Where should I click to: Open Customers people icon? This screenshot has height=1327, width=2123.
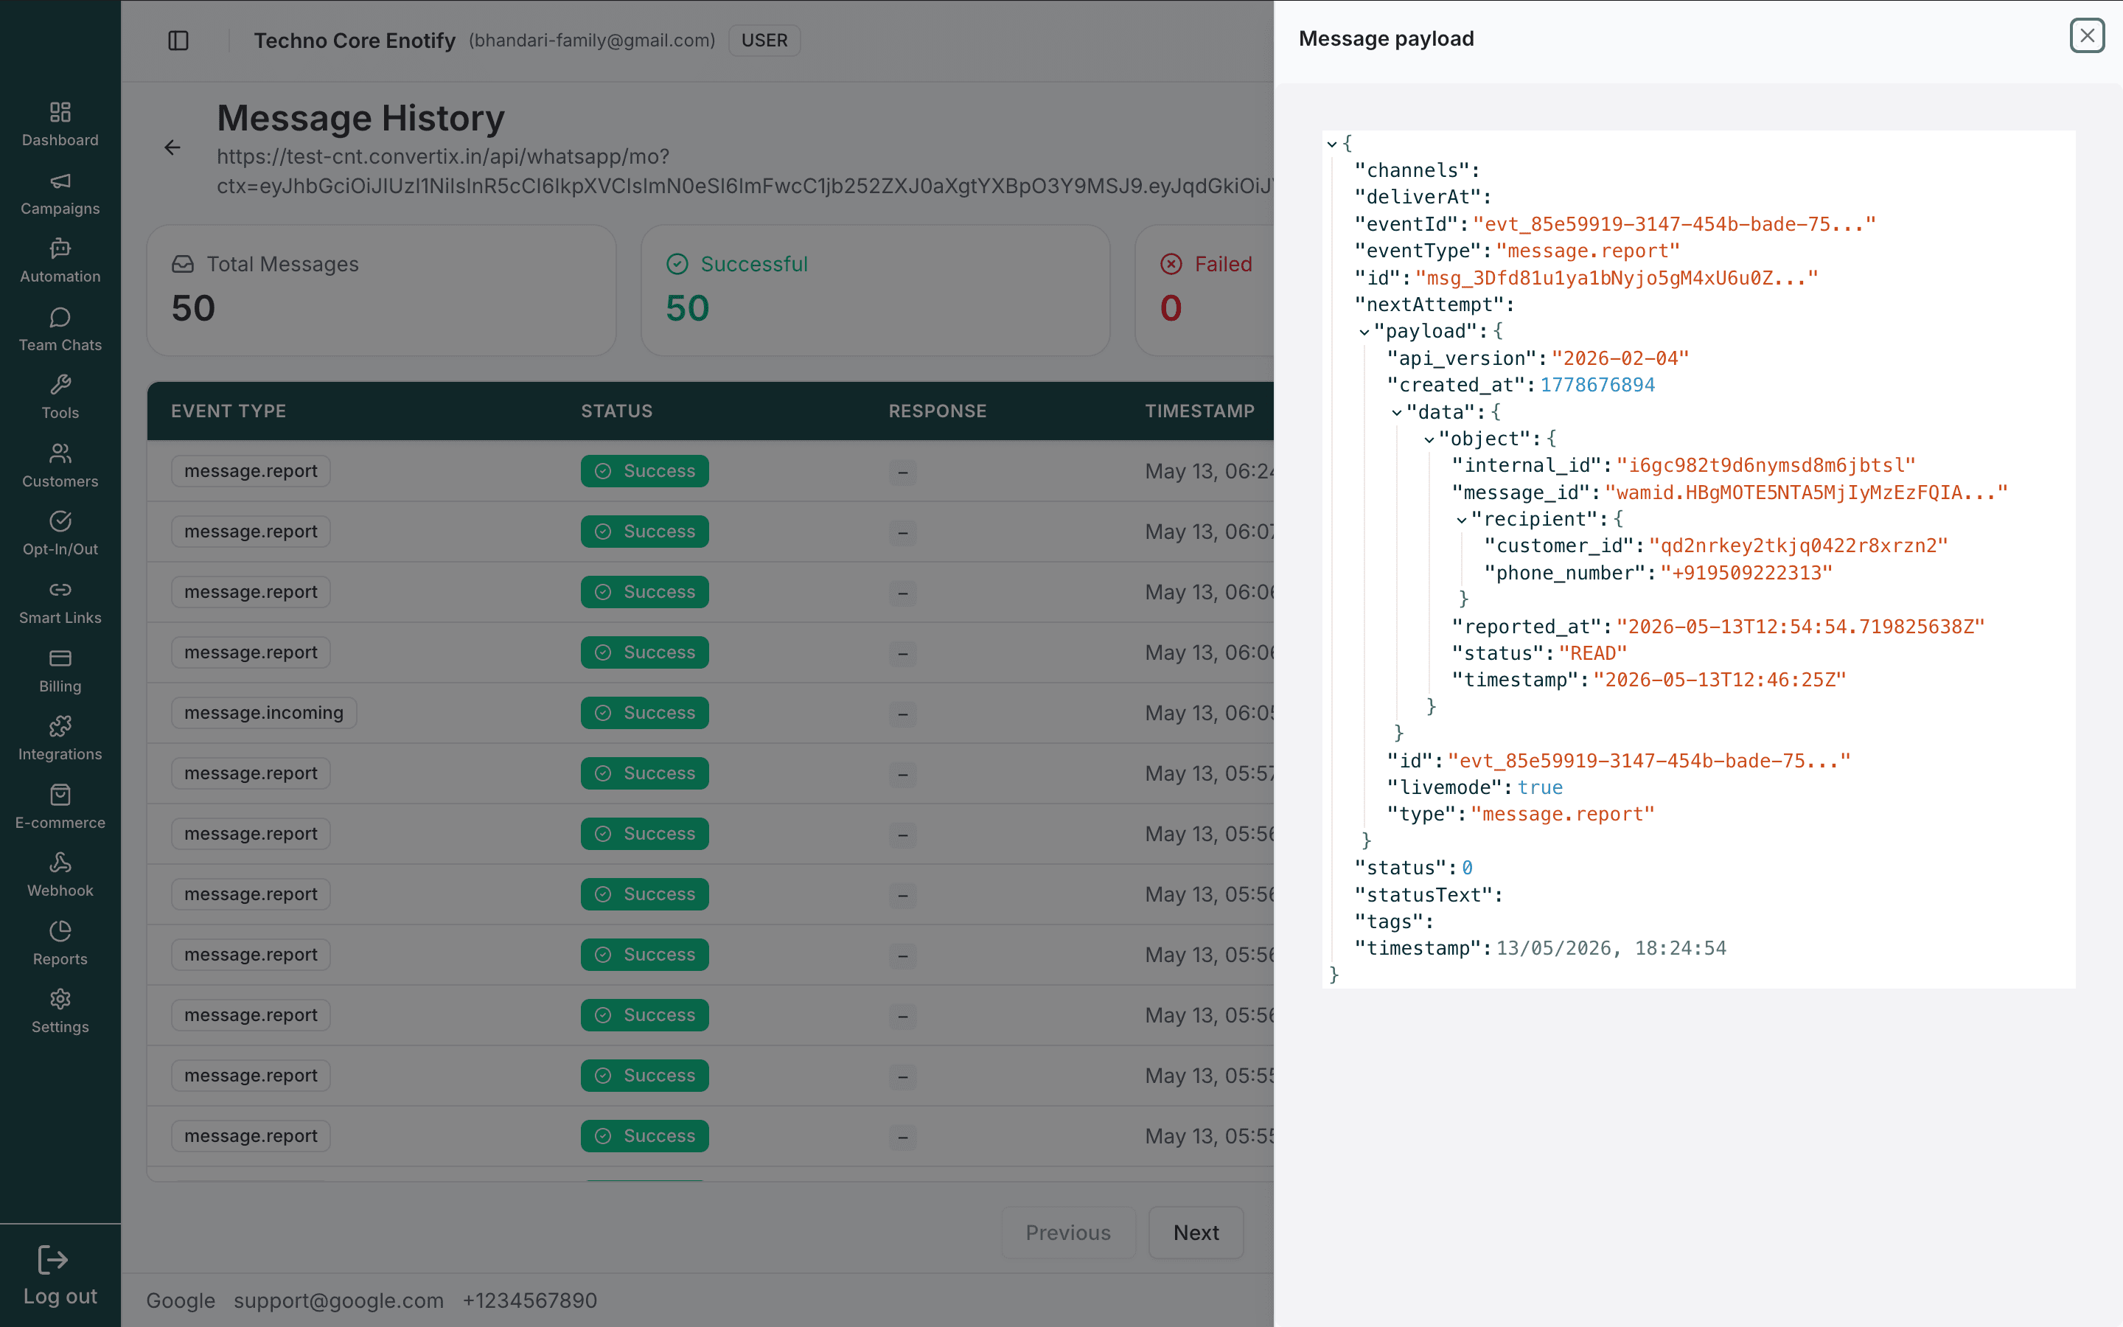60,453
